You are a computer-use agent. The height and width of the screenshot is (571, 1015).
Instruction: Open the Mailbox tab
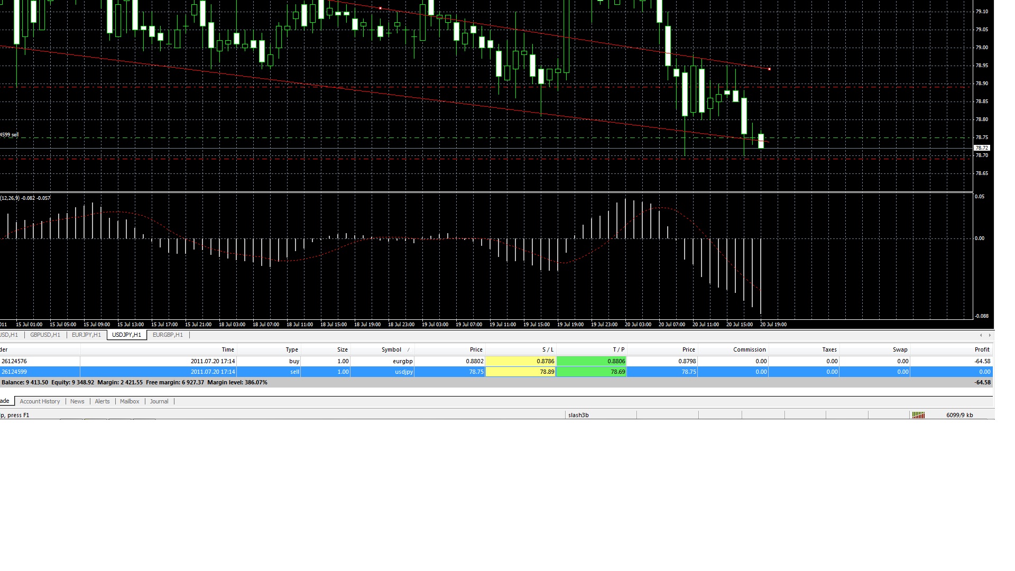point(130,401)
